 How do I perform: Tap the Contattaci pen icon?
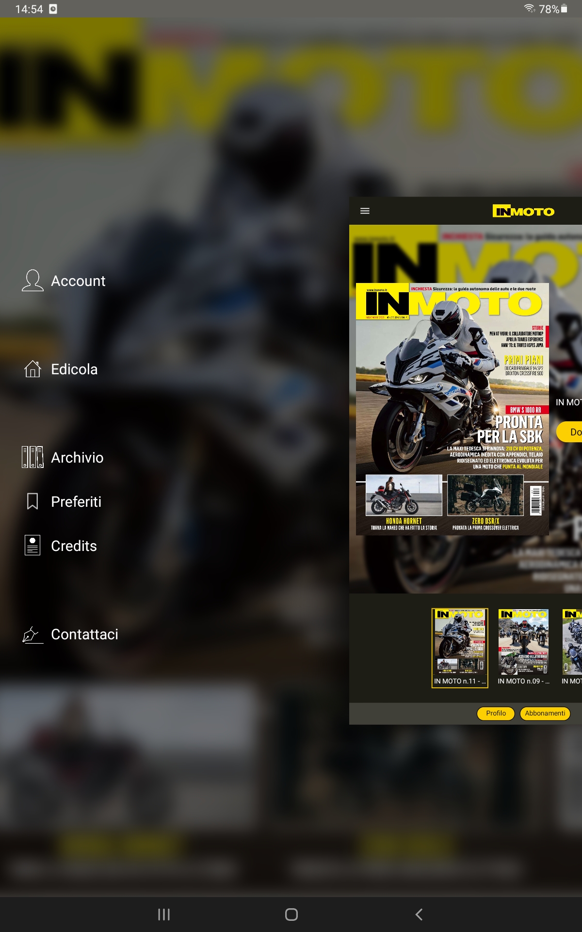(32, 634)
